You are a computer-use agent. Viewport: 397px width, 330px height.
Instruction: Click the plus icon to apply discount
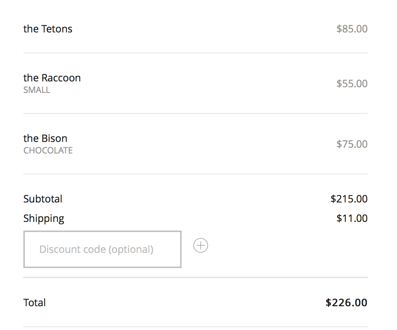pyautogui.click(x=201, y=246)
